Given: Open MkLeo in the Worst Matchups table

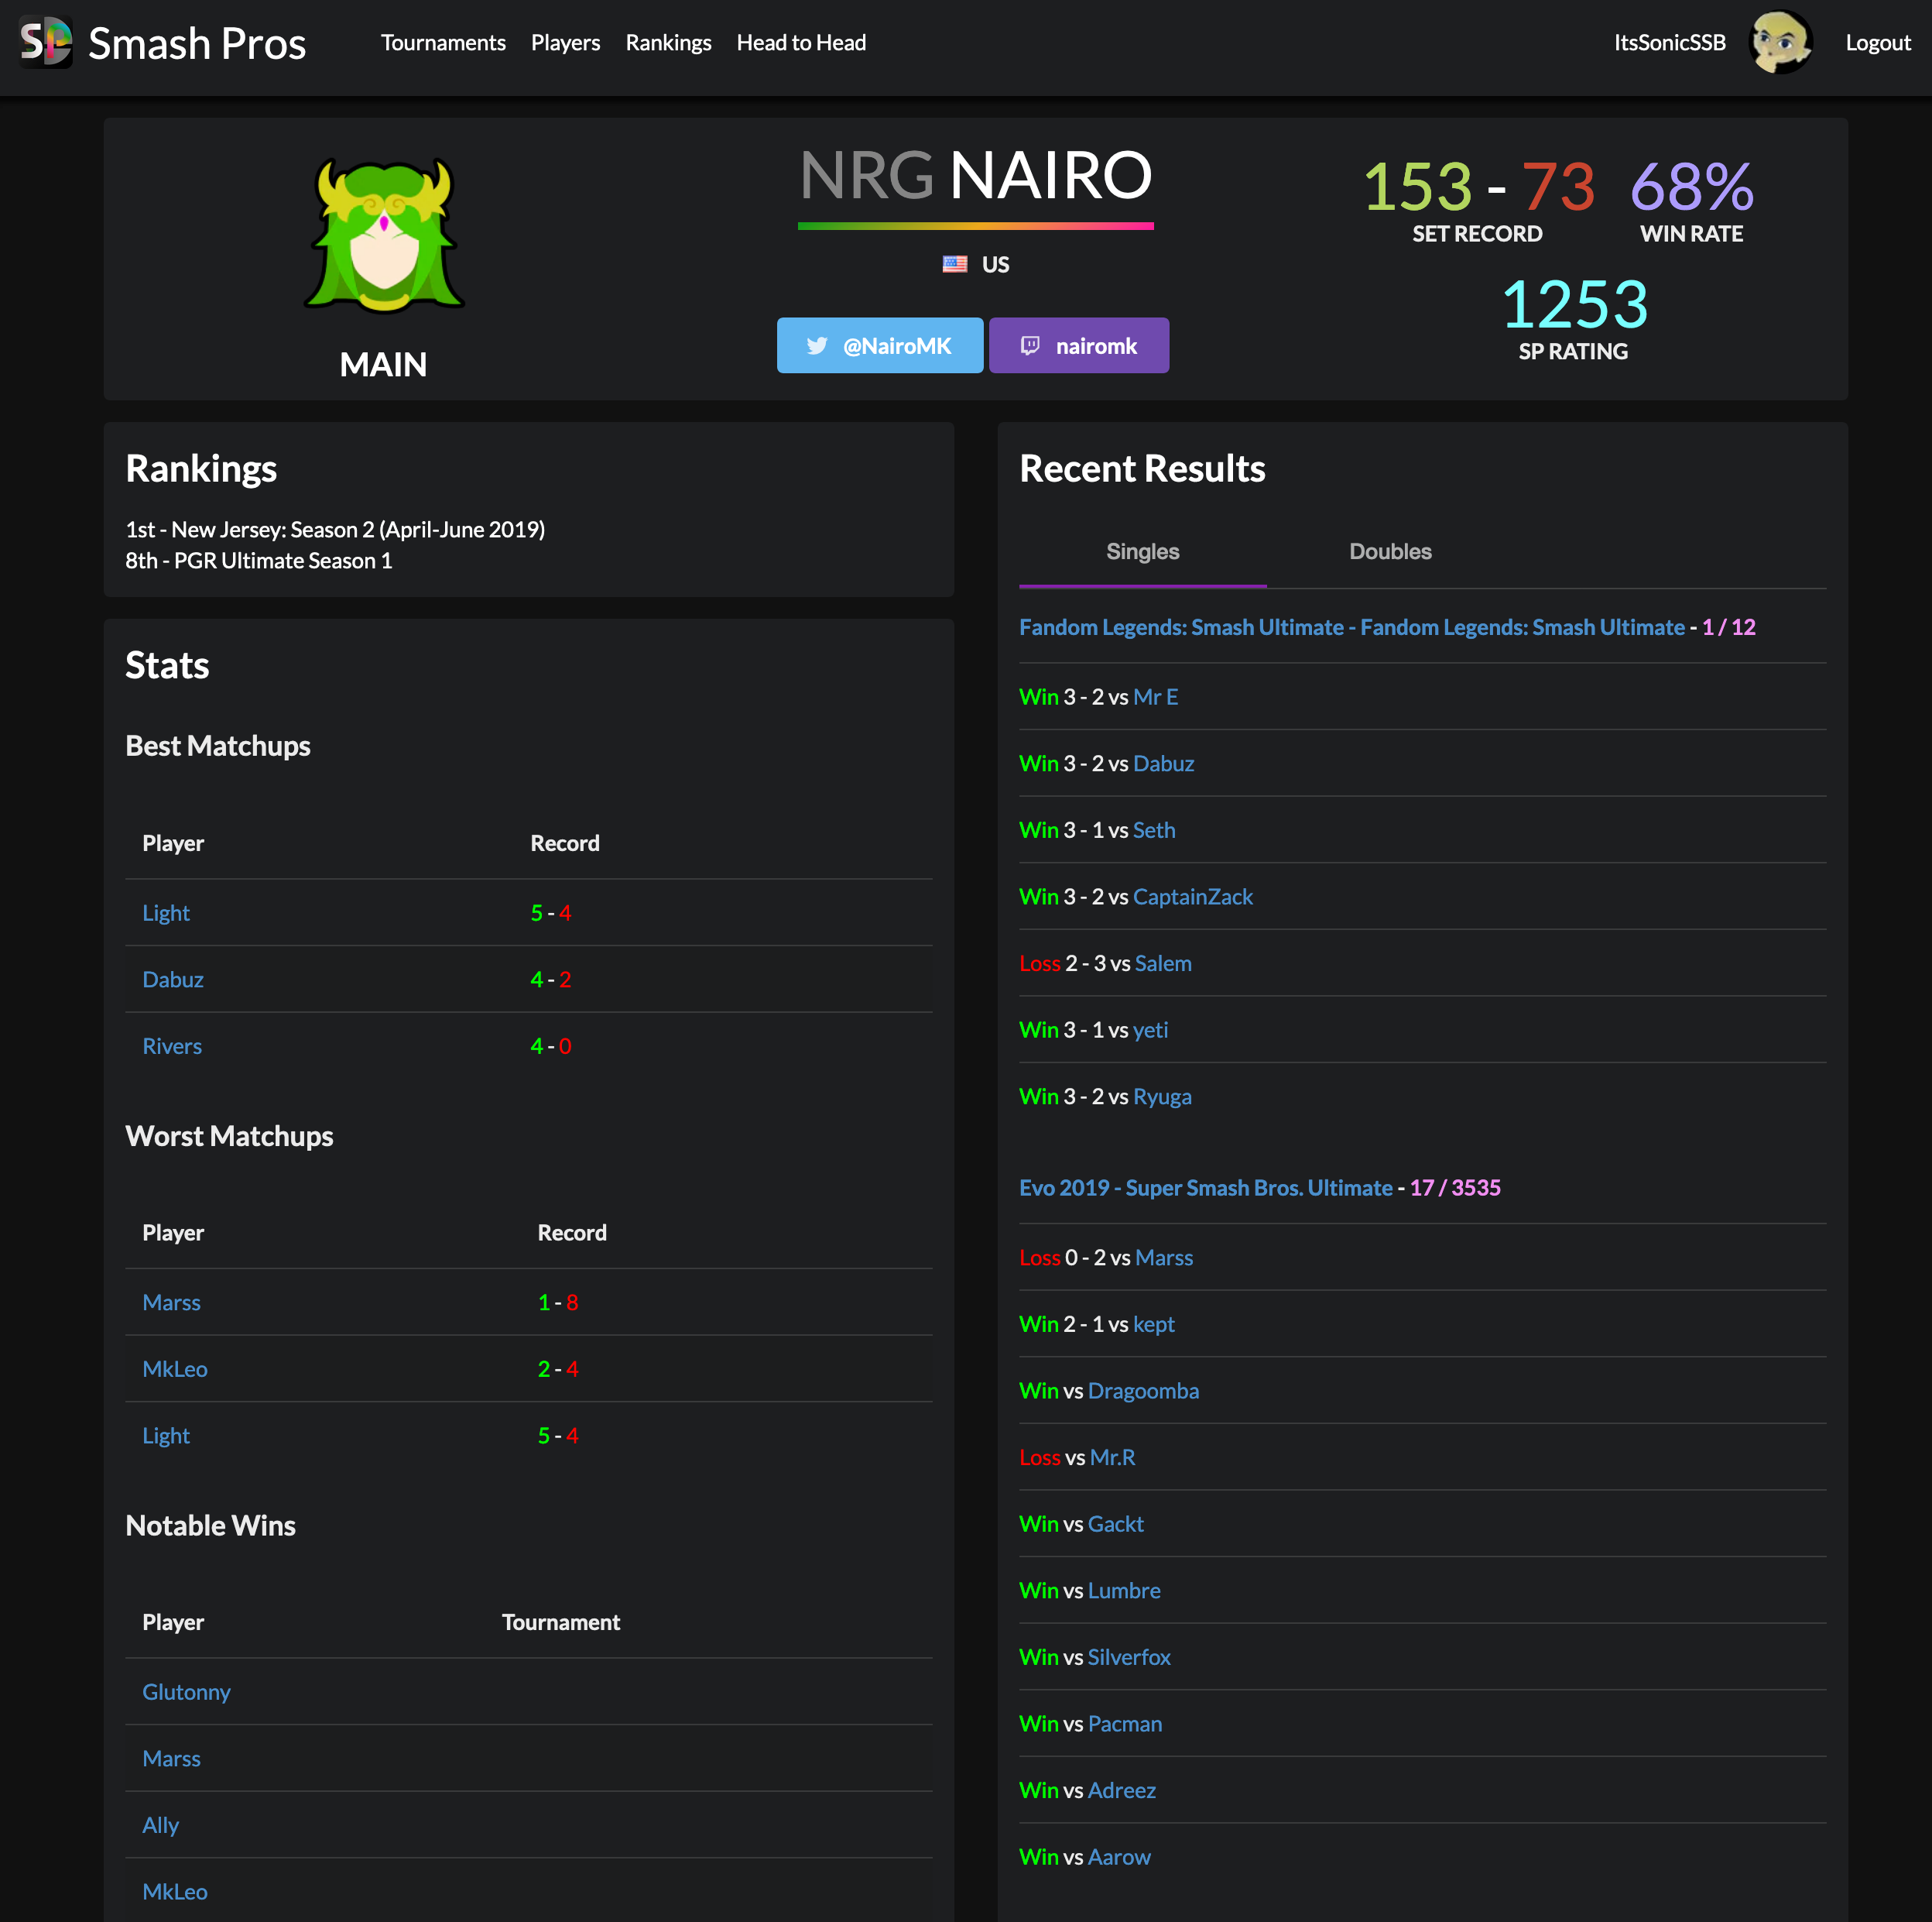Looking at the screenshot, I should (x=175, y=1370).
